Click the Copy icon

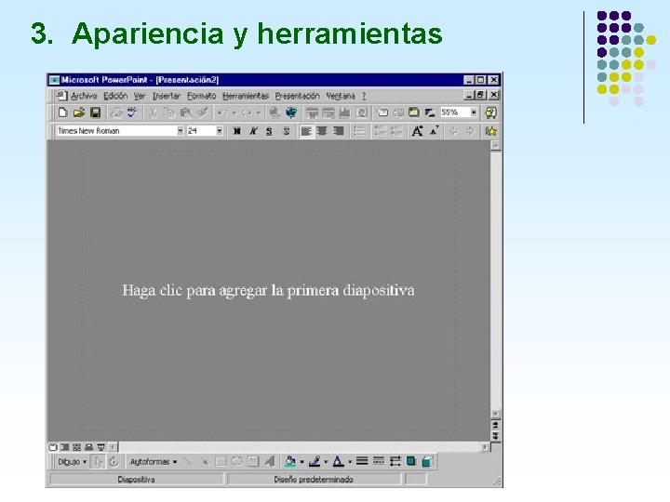click(x=169, y=112)
